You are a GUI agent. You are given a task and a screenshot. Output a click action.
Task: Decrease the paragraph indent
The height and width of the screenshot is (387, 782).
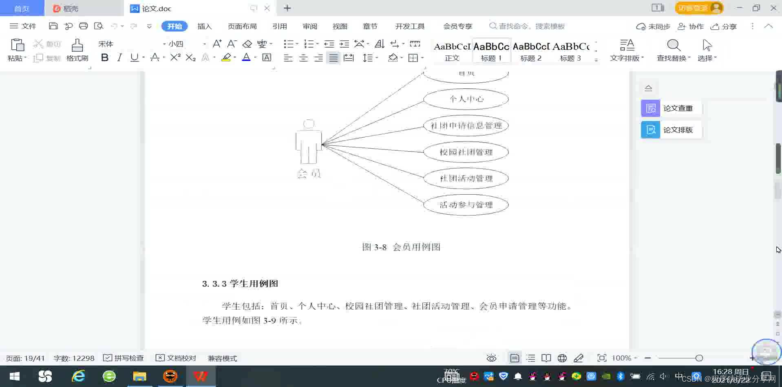pyautogui.click(x=329, y=44)
